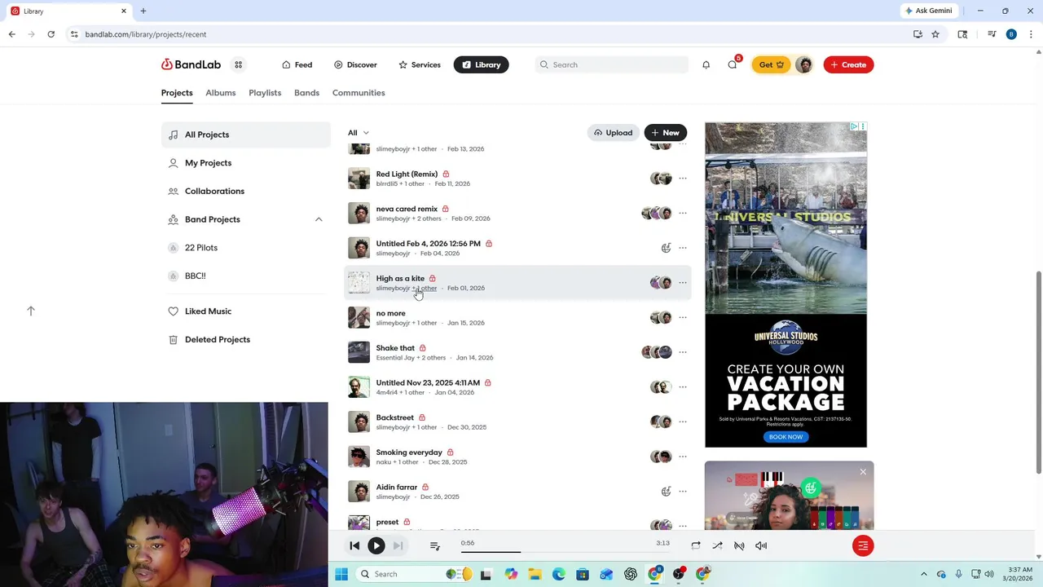Skip to next track
Screen dimensions: 1043x587
pyautogui.click(x=398, y=545)
